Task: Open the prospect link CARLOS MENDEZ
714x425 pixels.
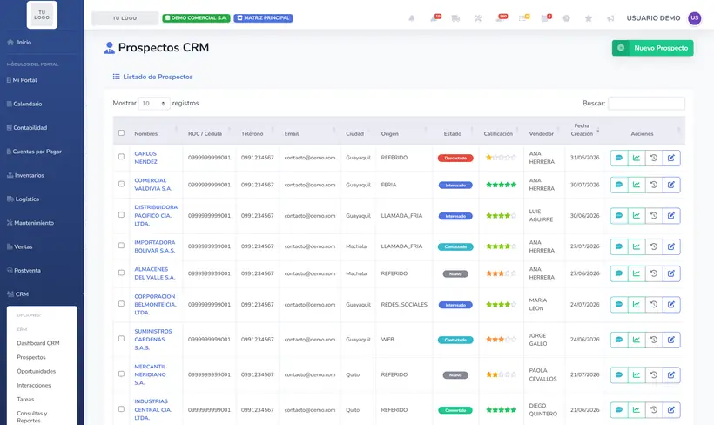Action: coord(145,158)
